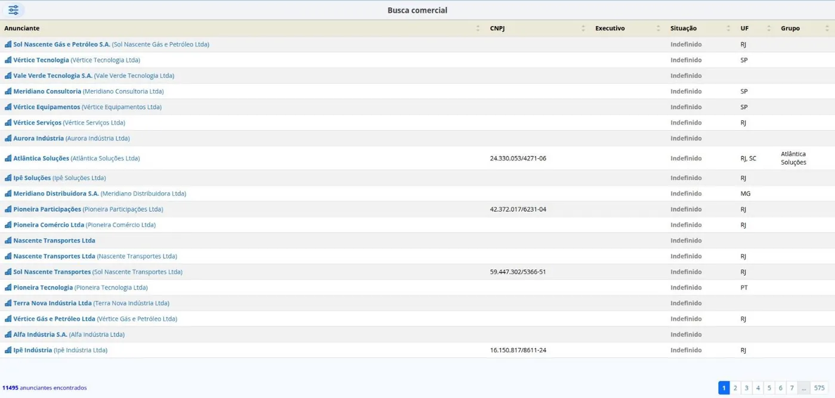Click the UF value MG

(x=746, y=193)
